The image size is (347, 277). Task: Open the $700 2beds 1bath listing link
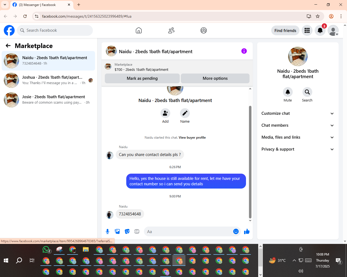coord(141,70)
